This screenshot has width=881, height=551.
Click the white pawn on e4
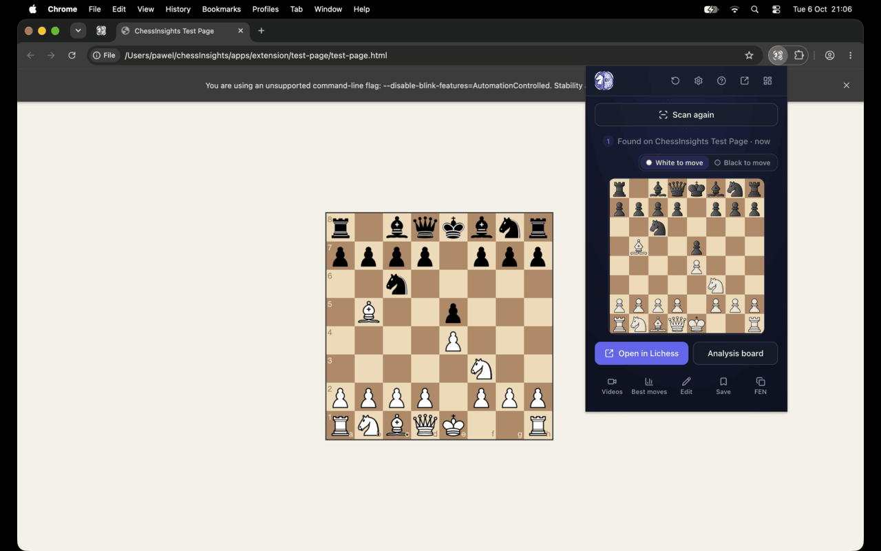pyautogui.click(x=453, y=341)
